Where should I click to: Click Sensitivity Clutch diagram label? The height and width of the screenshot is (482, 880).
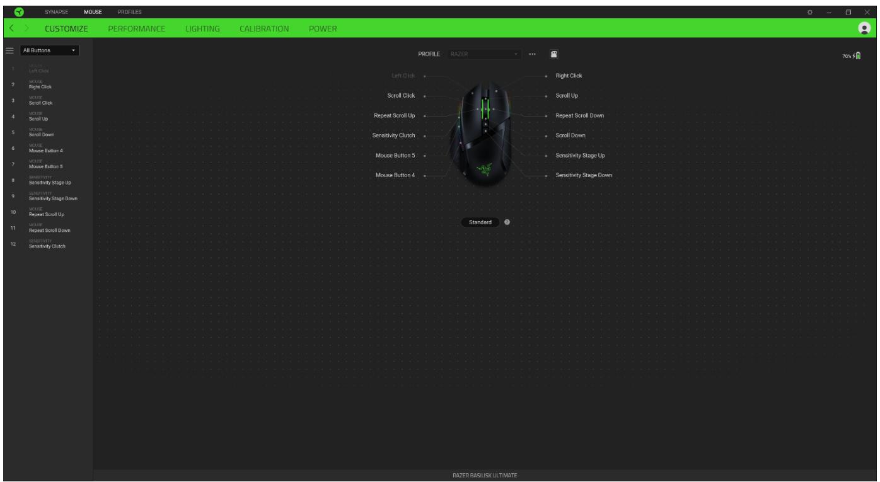(x=394, y=135)
